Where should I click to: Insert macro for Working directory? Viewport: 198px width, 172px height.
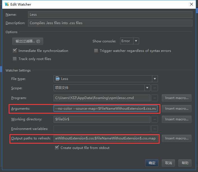click(x=176, y=119)
